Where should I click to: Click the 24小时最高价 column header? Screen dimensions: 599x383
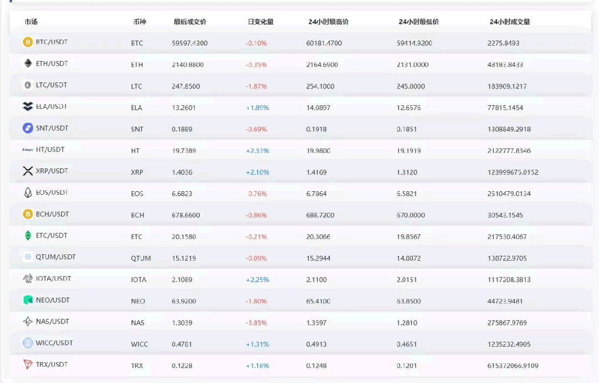coord(328,22)
